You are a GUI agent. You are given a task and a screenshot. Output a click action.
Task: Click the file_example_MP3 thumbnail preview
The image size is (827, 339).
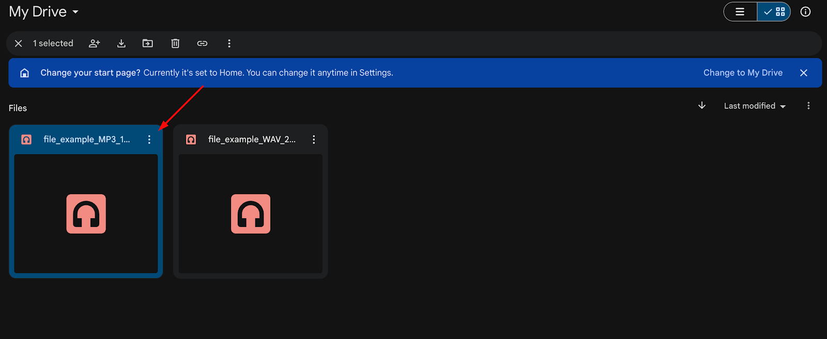[86, 214]
